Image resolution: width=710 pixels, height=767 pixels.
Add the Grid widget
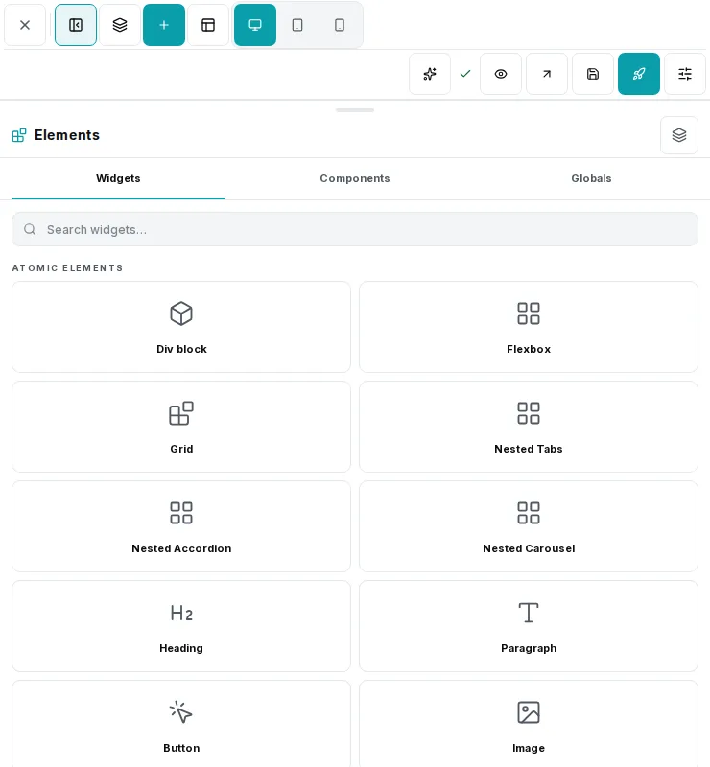tap(181, 427)
